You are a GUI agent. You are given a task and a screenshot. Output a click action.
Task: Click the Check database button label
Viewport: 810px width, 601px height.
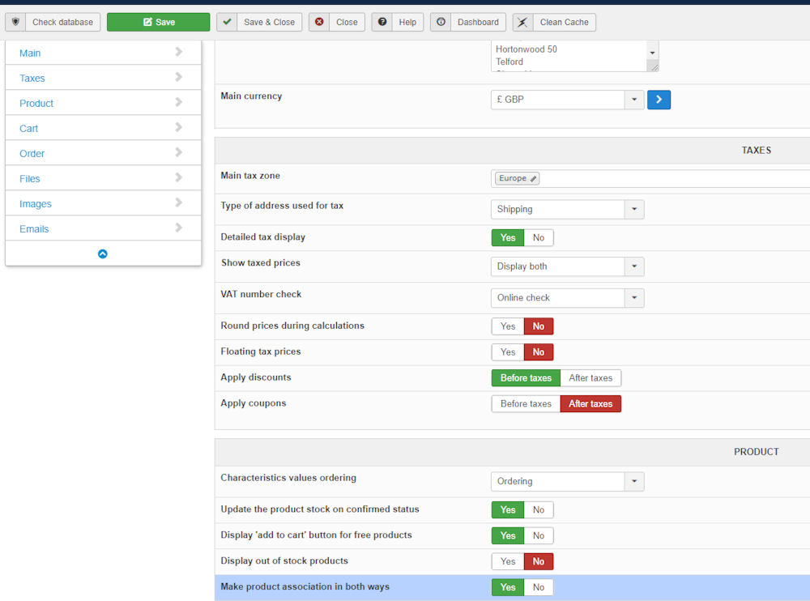[62, 22]
